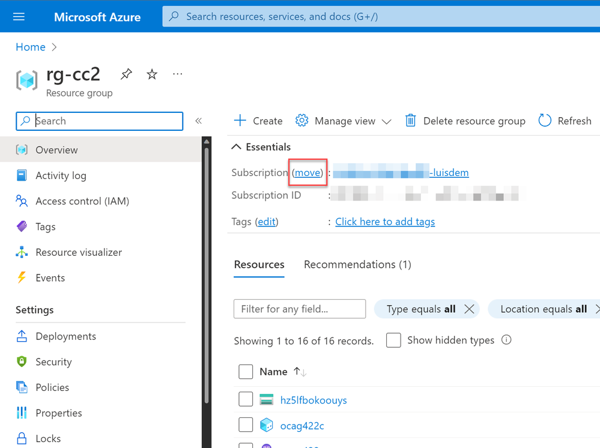Click the purple Tags icon

(22, 226)
